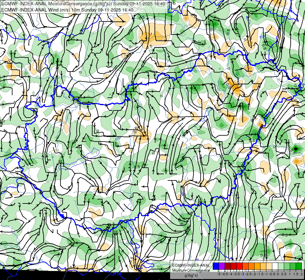
Task: Click the red-orange swatch between -3 and -2.5
Action: point(245,266)
